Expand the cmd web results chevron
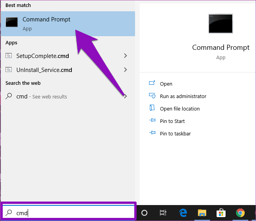 pyautogui.click(x=125, y=96)
